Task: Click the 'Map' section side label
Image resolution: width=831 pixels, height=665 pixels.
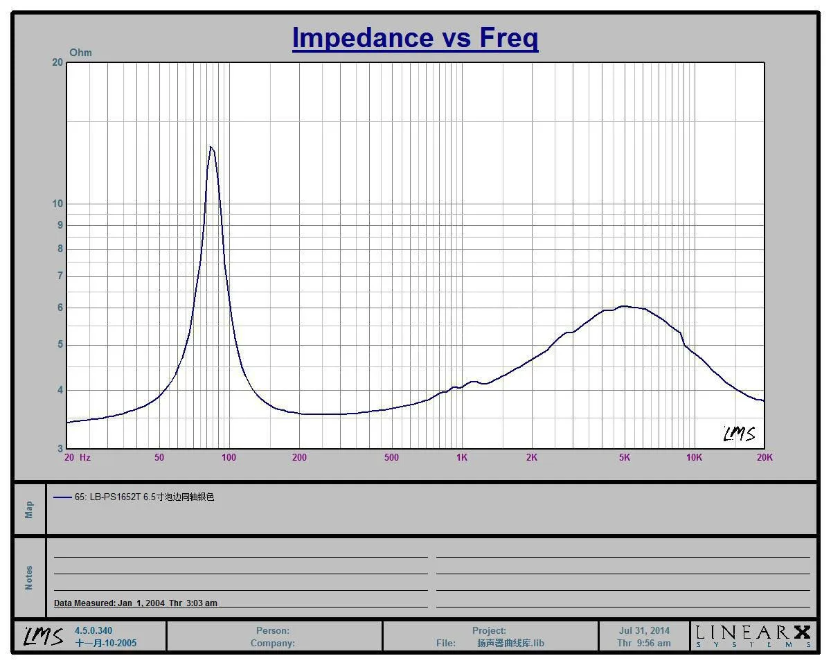Action: click(29, 510)
